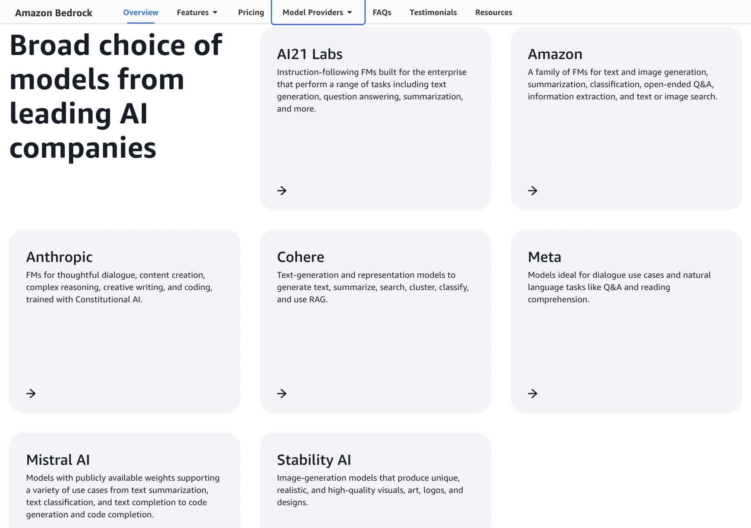Select the Stability AI provider card
The image size is (751, 528).
(314, 460)
